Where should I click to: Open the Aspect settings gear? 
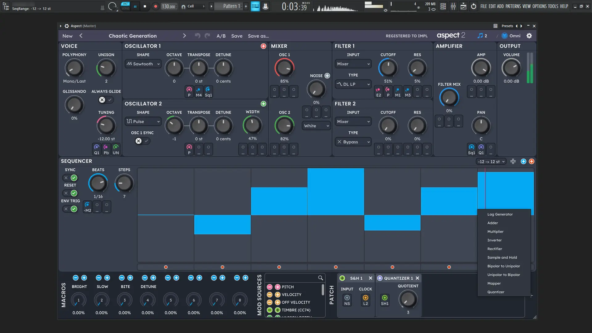point(529,36)
